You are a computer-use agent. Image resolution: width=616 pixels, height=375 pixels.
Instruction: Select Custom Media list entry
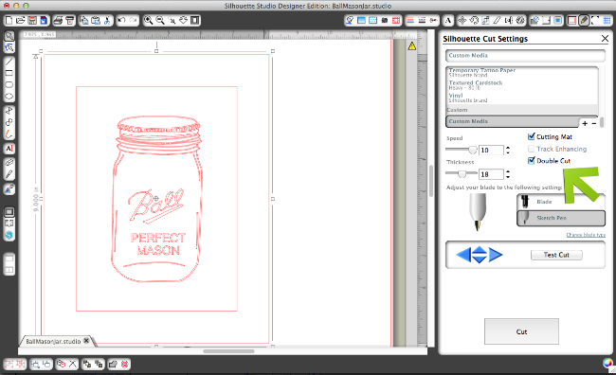click(x=513, y=121)
